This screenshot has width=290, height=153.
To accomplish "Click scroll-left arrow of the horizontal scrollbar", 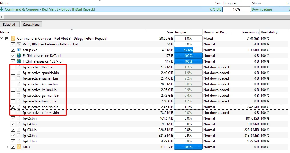I will point(1,17).
